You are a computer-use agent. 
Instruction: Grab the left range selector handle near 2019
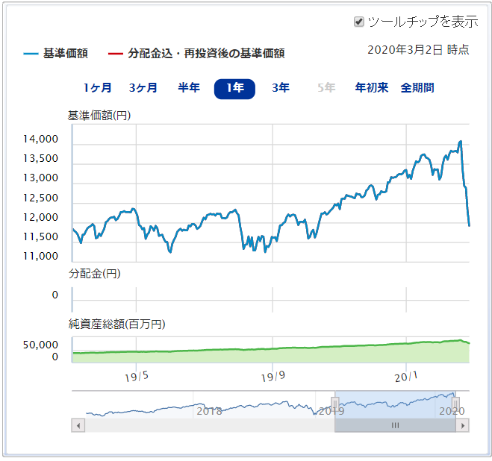(x=334, y=403)
